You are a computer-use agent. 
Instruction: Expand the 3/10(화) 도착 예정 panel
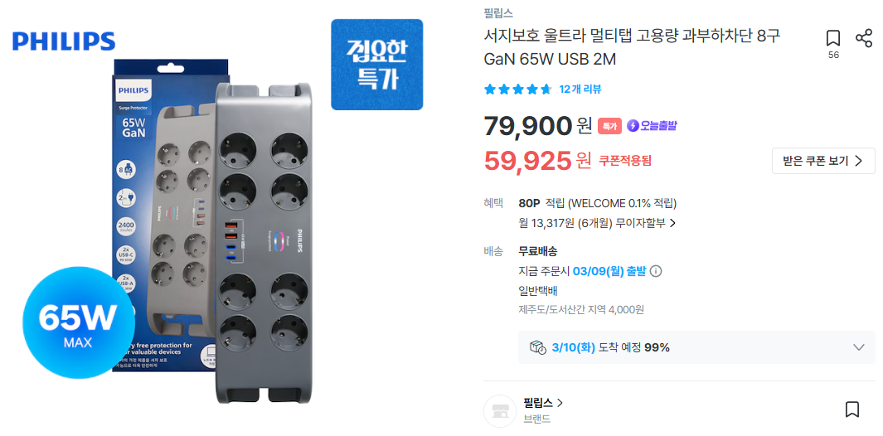point(858,347)
